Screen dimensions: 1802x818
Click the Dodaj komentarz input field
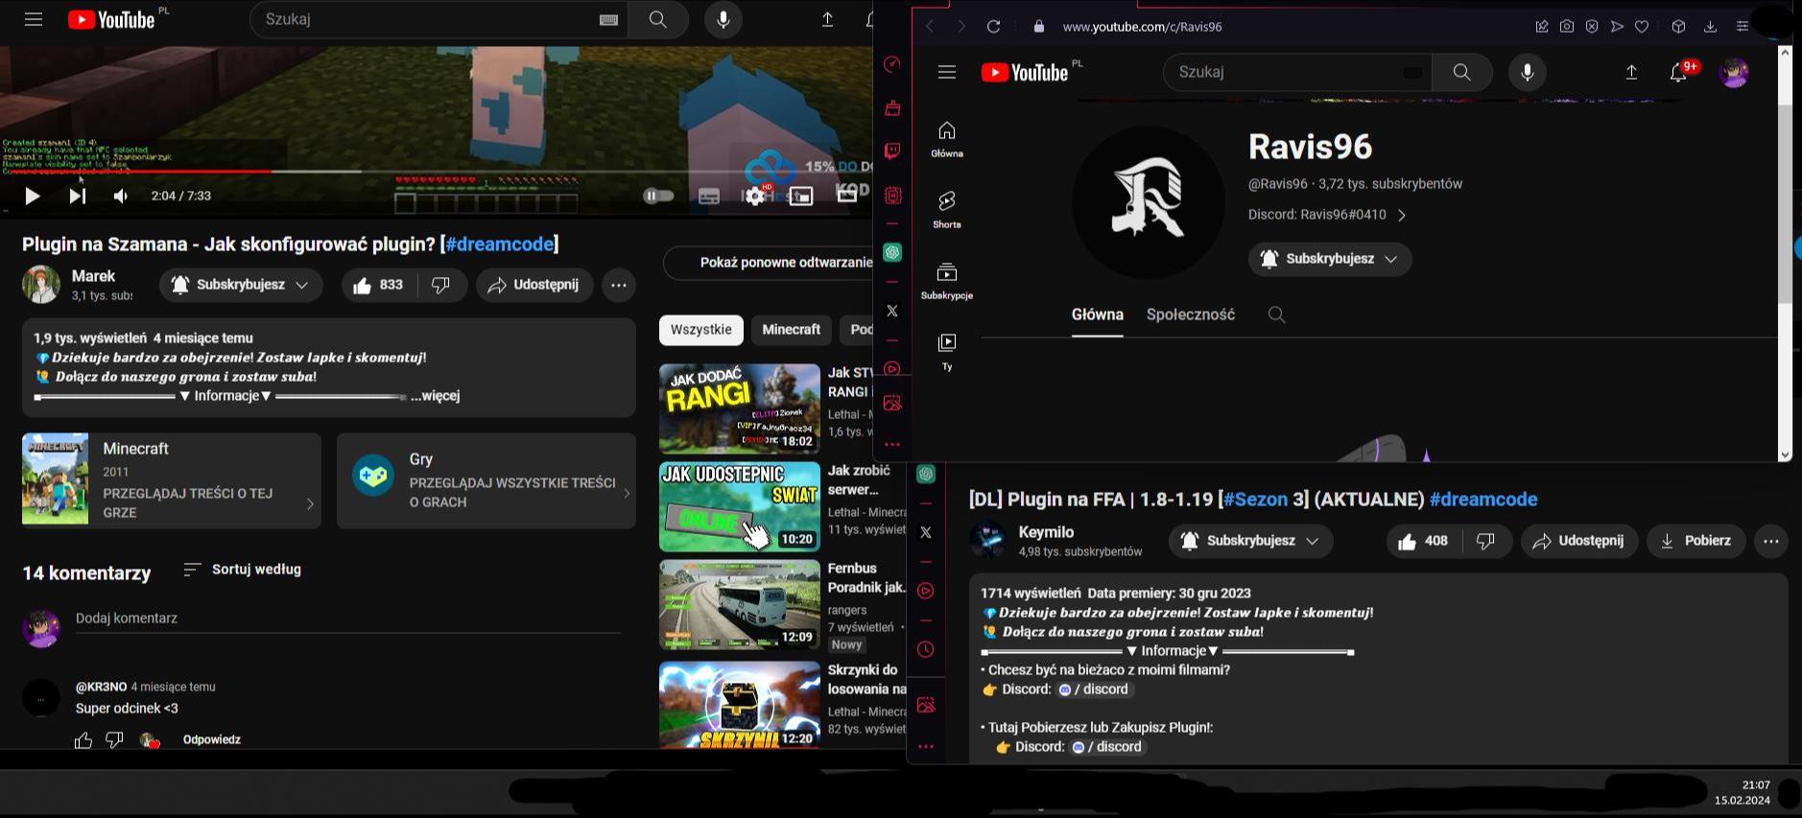tap(348, 619)
